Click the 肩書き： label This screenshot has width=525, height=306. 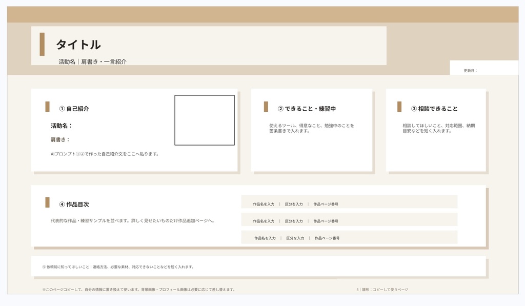pyautogui.click(x=60, y=139)
